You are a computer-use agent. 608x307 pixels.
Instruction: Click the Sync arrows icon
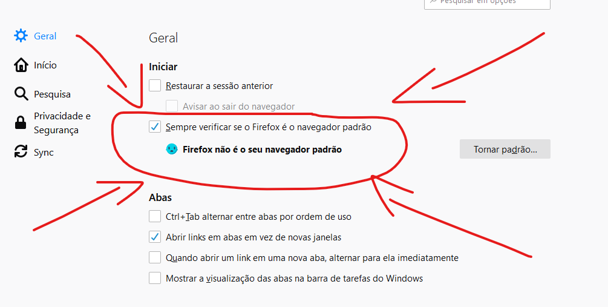[x=21, y=152]
